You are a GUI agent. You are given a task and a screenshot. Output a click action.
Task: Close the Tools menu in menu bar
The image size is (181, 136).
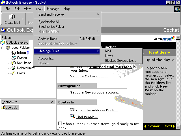pyautogui.click(x=39, y=9)
